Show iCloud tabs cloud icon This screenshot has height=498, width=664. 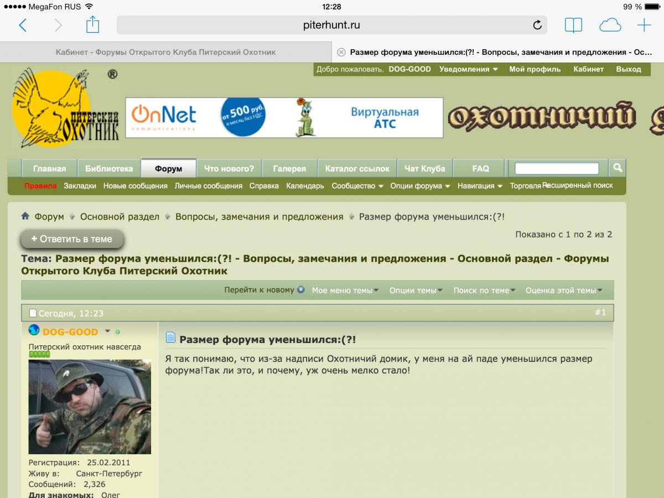[610, 25]
